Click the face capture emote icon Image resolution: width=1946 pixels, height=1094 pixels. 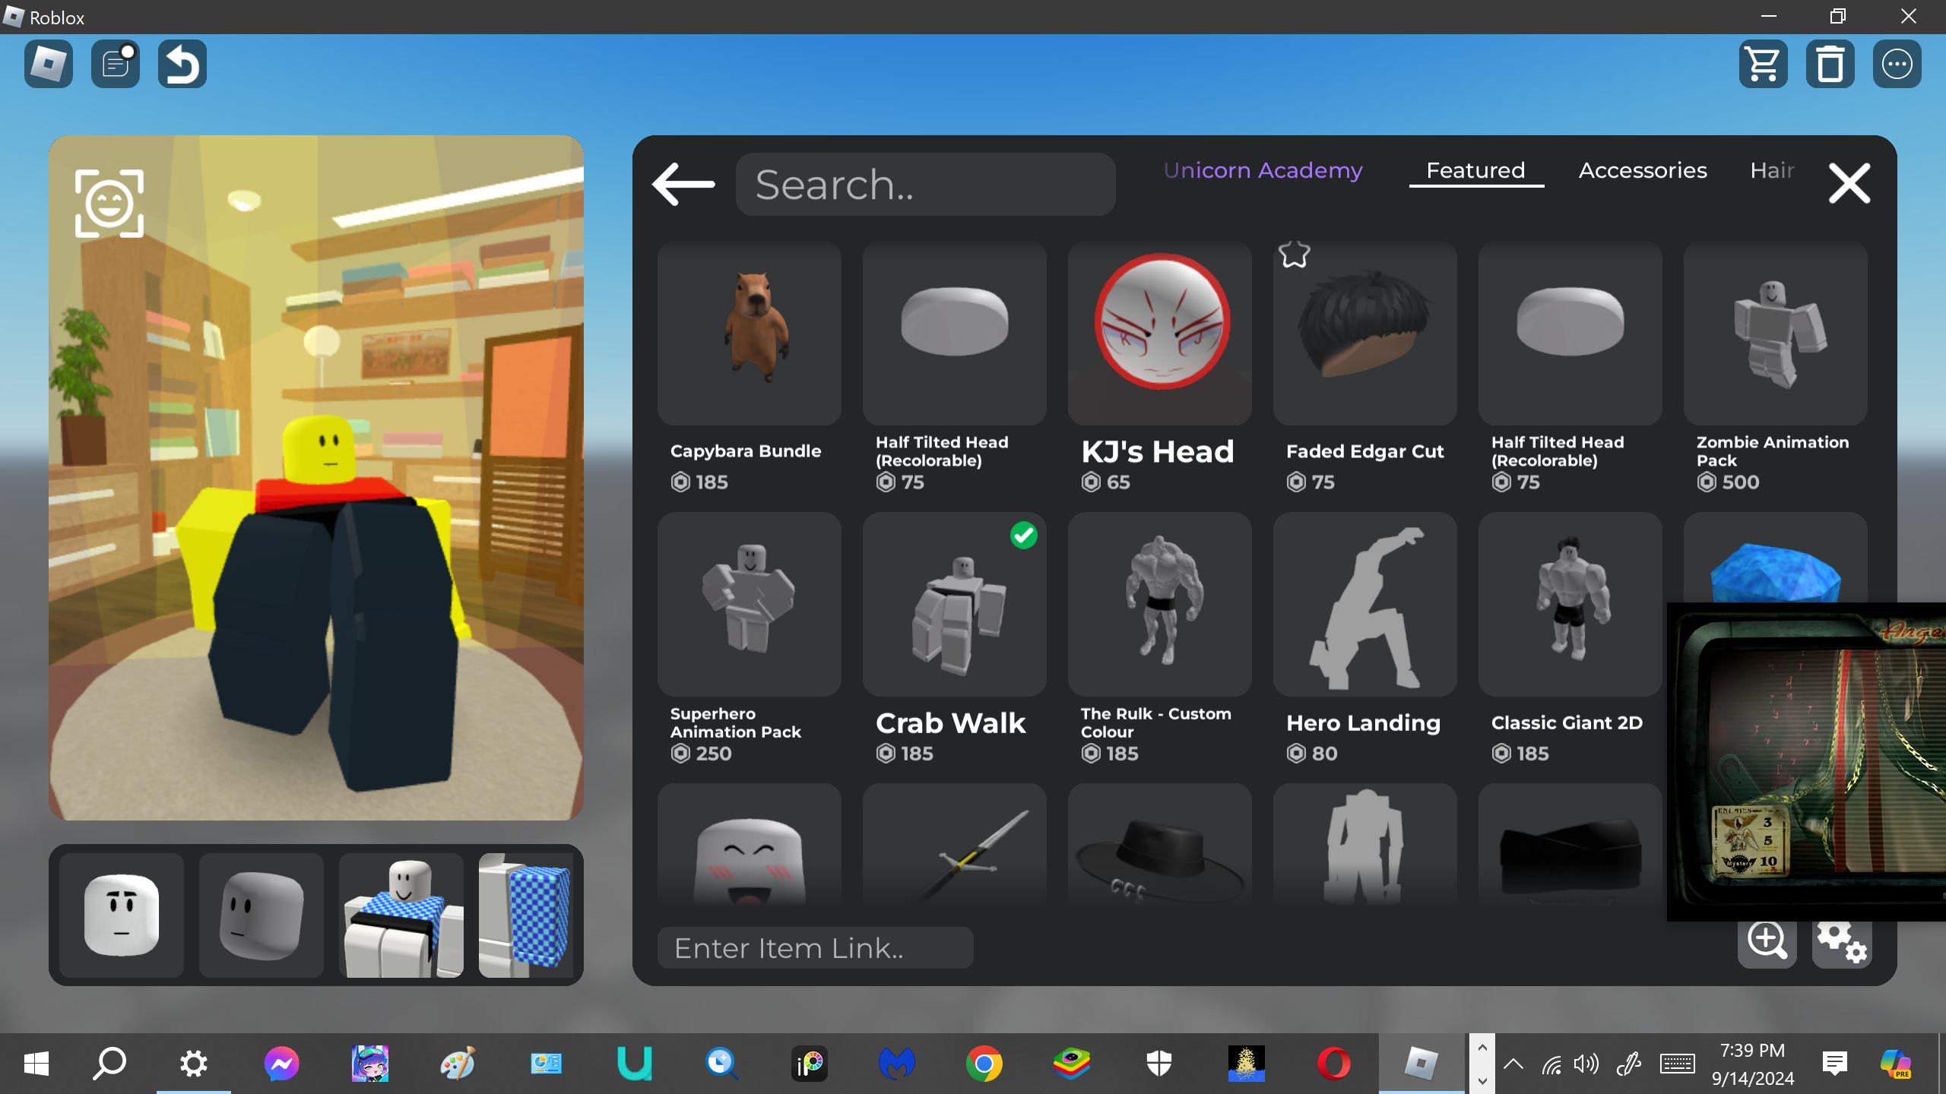pyautogui.click(x=109, y=204)
